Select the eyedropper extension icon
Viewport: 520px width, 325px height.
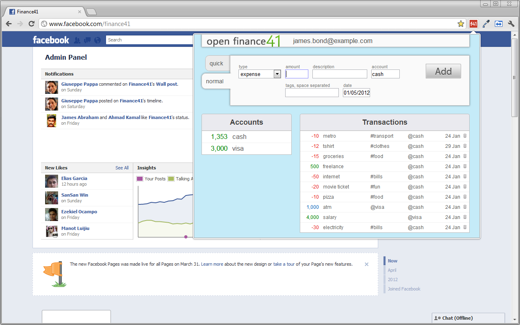pyautogui.click(x=486, y=24)
